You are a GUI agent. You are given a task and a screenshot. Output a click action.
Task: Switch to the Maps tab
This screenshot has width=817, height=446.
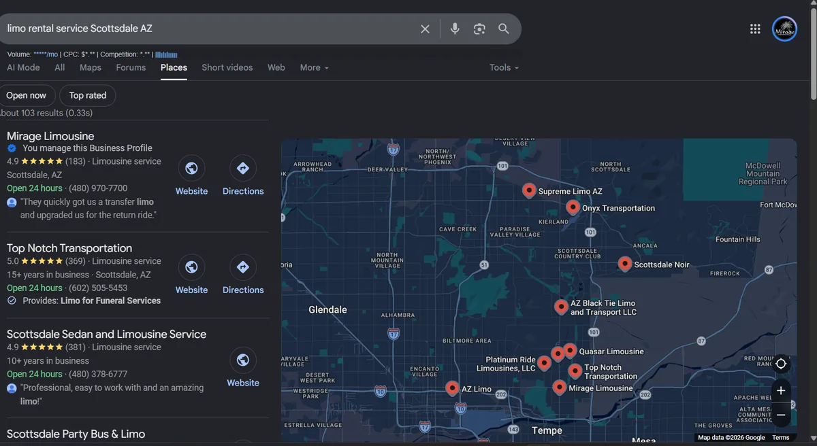(91, 67)
